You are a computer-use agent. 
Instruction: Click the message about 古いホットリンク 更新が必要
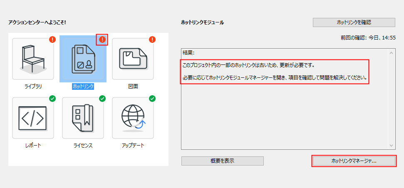249,65
